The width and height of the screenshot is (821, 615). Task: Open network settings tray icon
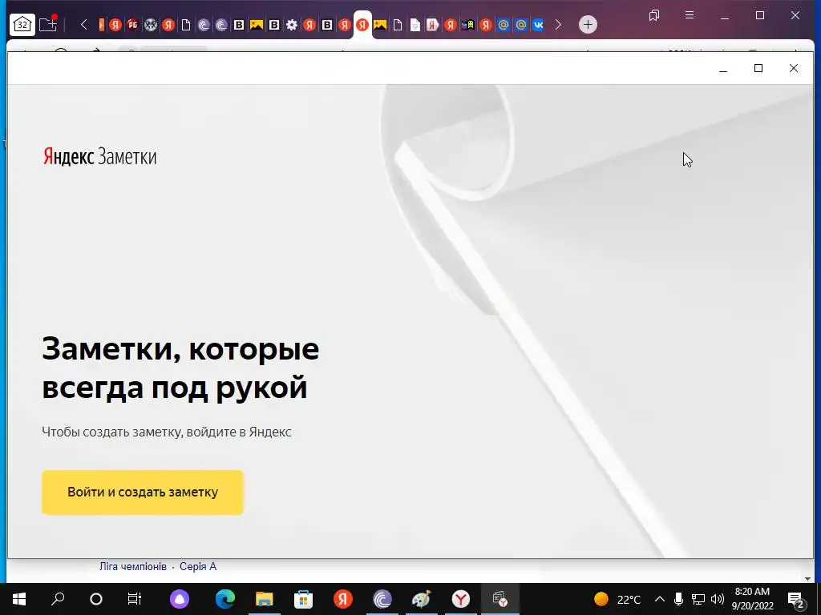(x=698, y=599)
